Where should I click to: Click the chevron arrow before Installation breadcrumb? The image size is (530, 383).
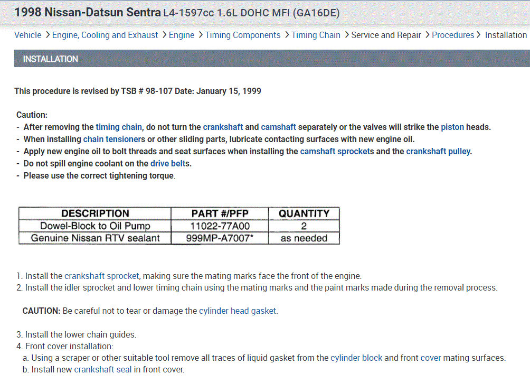point(478,35)
